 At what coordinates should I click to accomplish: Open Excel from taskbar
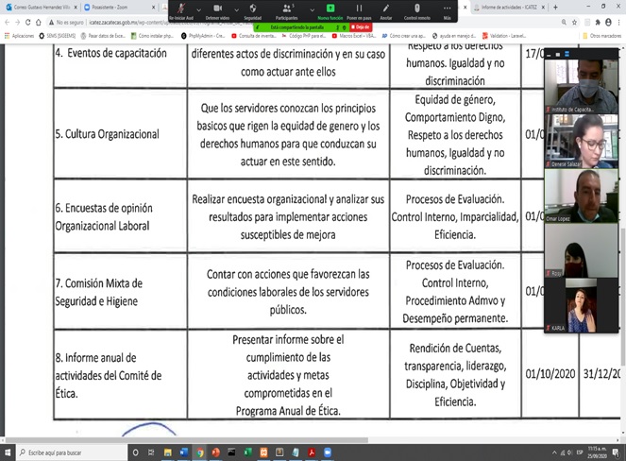(247, 452)
